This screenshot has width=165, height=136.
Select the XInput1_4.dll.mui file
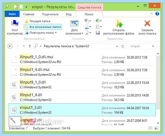tap(81, 72)
